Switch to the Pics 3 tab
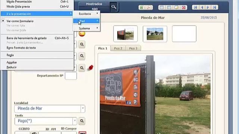 tap(133, 48)
